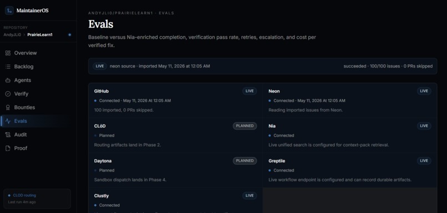The height and width of the screenshot is (213, 447).
Task: Open the Audit page
Action: point(38,135)
